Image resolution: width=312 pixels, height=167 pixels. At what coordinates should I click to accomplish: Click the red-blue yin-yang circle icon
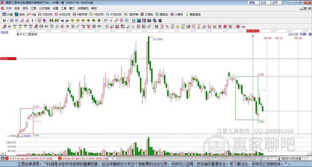tap(238, 26)
